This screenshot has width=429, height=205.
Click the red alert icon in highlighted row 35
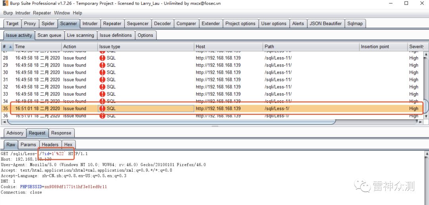[x=102, y=108]
